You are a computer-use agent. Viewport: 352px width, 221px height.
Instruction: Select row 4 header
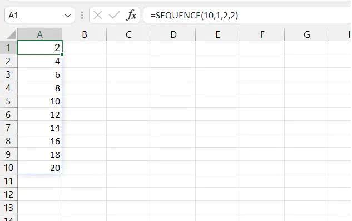(8, 88)
